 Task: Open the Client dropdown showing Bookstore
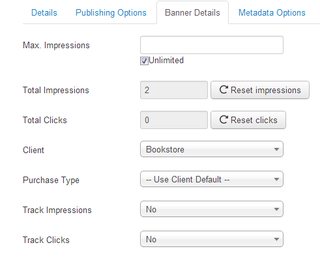click(x=212, y=149)
